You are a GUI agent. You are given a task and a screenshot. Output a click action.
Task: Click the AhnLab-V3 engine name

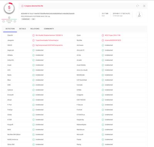click(80, 50)
